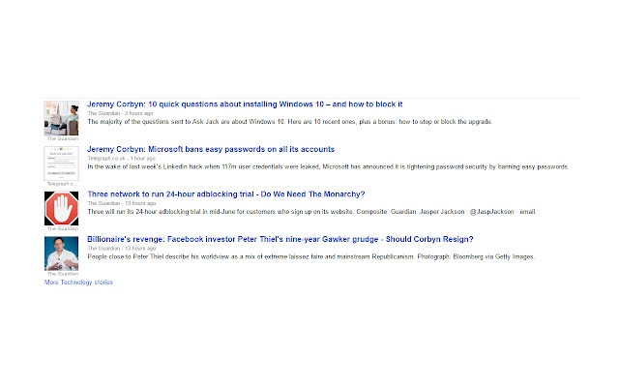This screenshot has height=387, width=619.
Task: Click snippet about LinkedIn hack credentials leak
Action: click(x=328, y=166)
